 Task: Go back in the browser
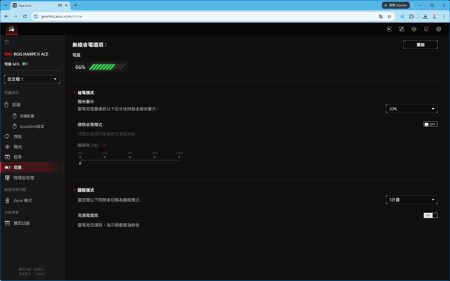pyautogui.click(x=6, y=16)
